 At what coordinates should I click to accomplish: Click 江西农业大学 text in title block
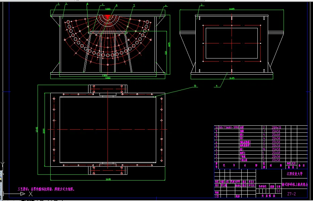(x=295, y=174)
